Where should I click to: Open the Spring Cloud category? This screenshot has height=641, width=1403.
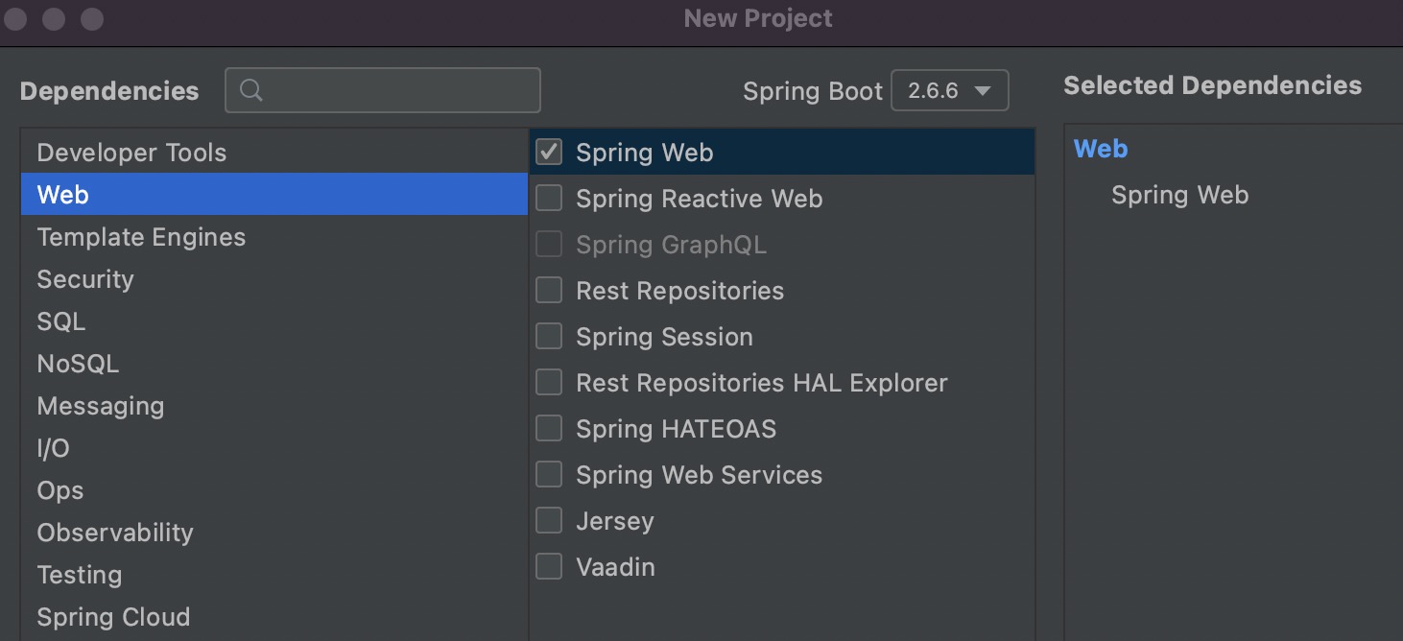[113, 617]
